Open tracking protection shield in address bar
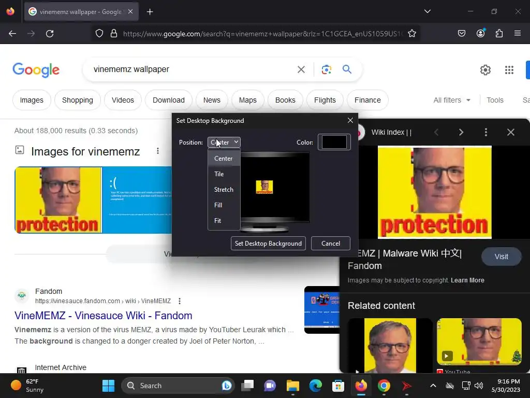530x398 pixels. 99,34
